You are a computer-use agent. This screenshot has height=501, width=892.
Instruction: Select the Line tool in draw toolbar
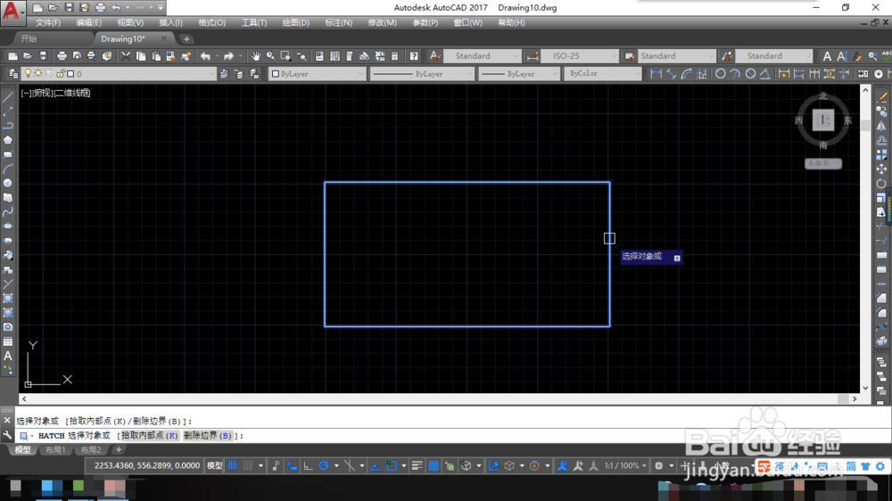pos(8,96)
